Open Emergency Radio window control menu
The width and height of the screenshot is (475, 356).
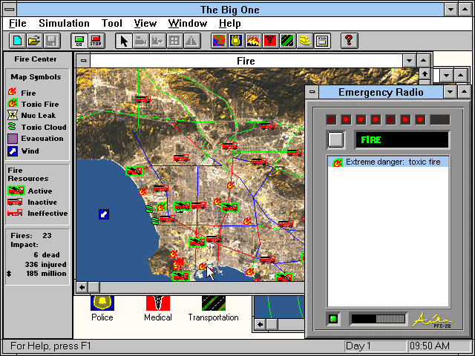[x=312, y=92]
